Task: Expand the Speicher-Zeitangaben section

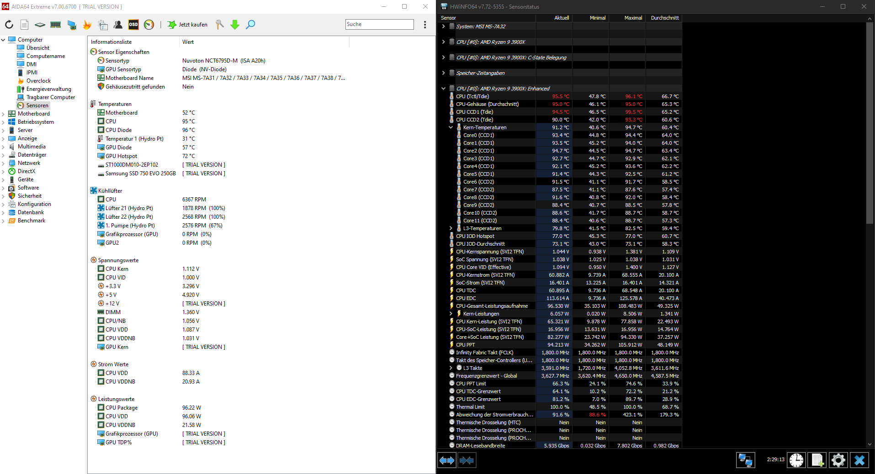Action: pyautogui.click(x=443, y=72)
